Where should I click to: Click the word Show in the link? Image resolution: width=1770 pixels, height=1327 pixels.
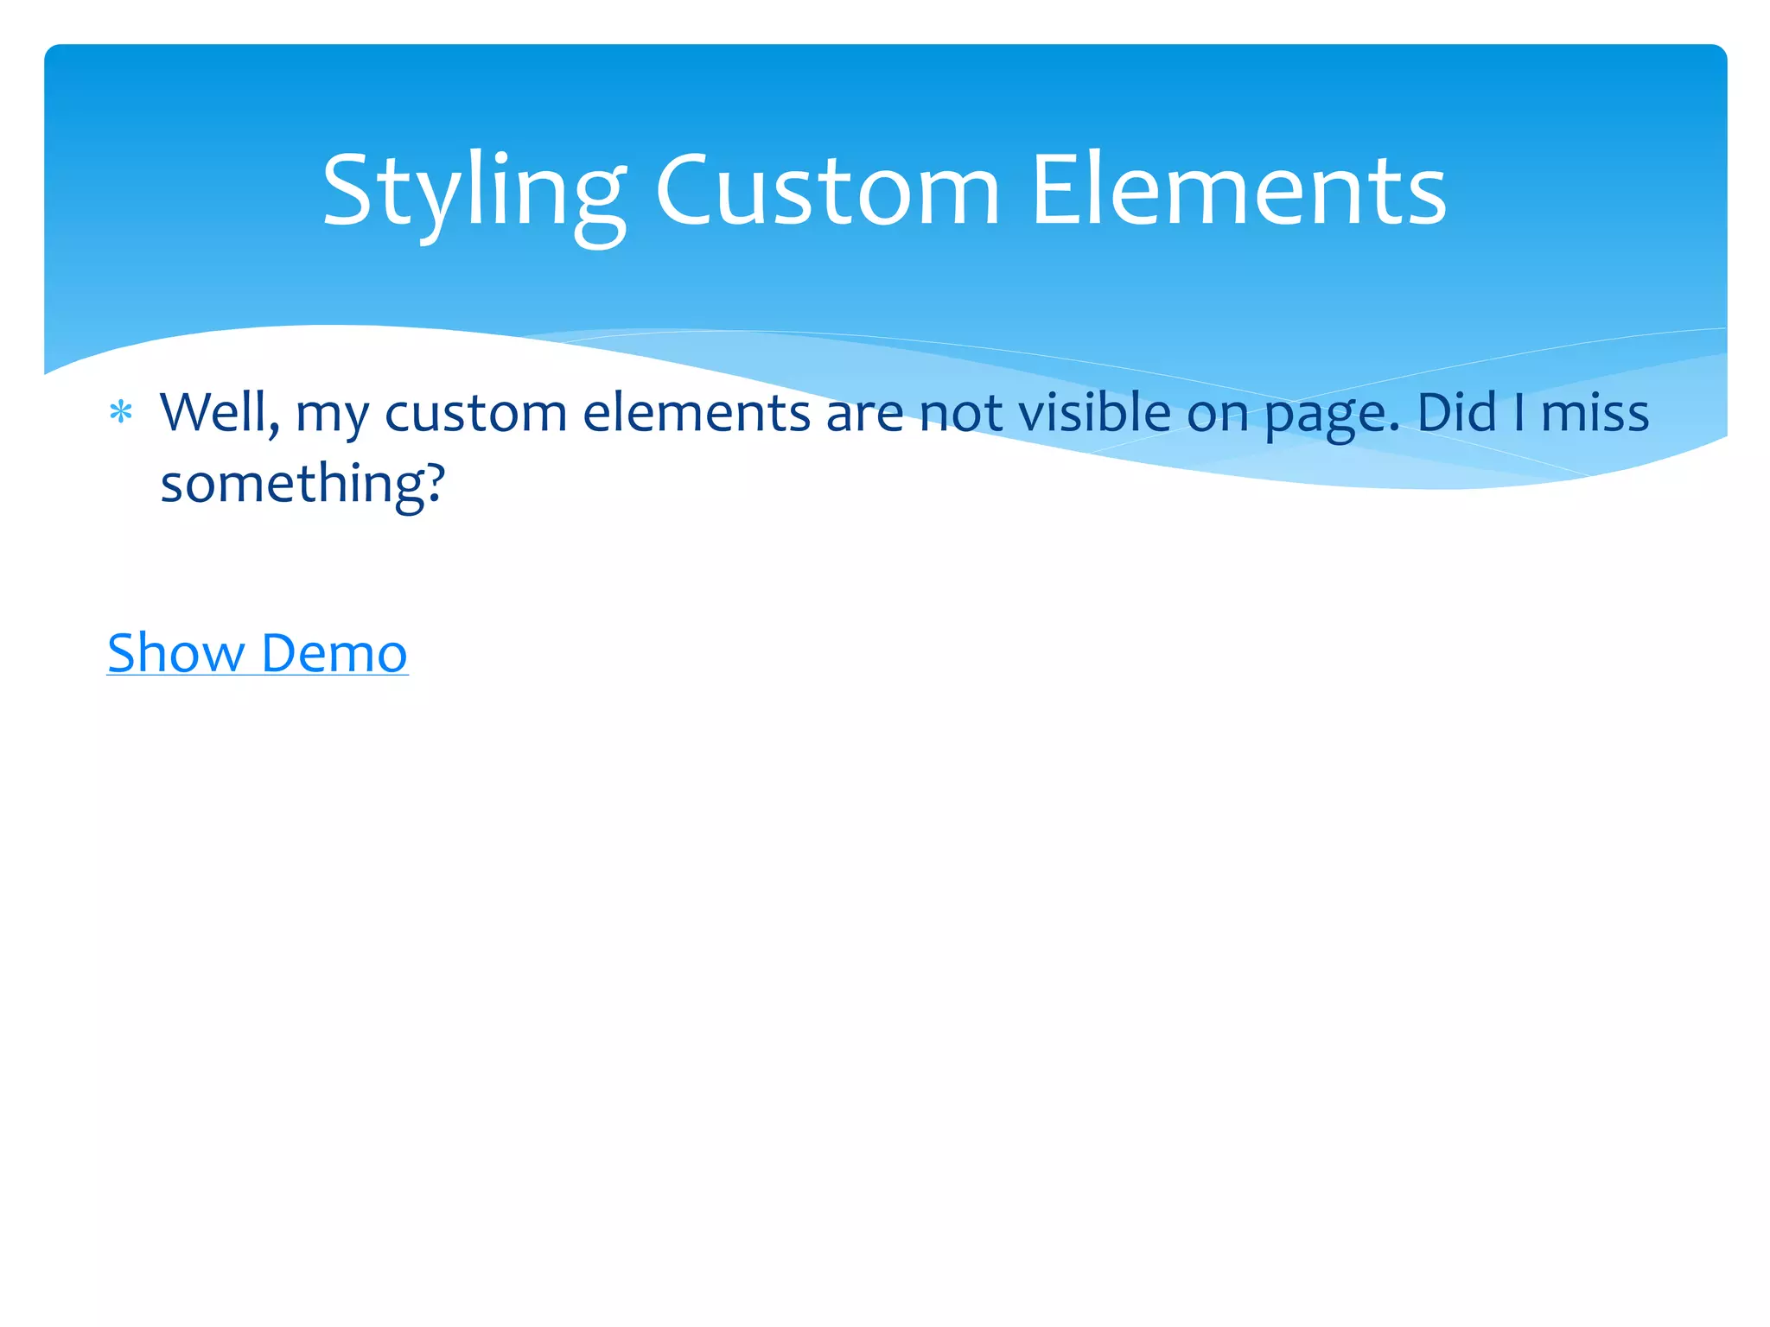click(x=176, y=653)
